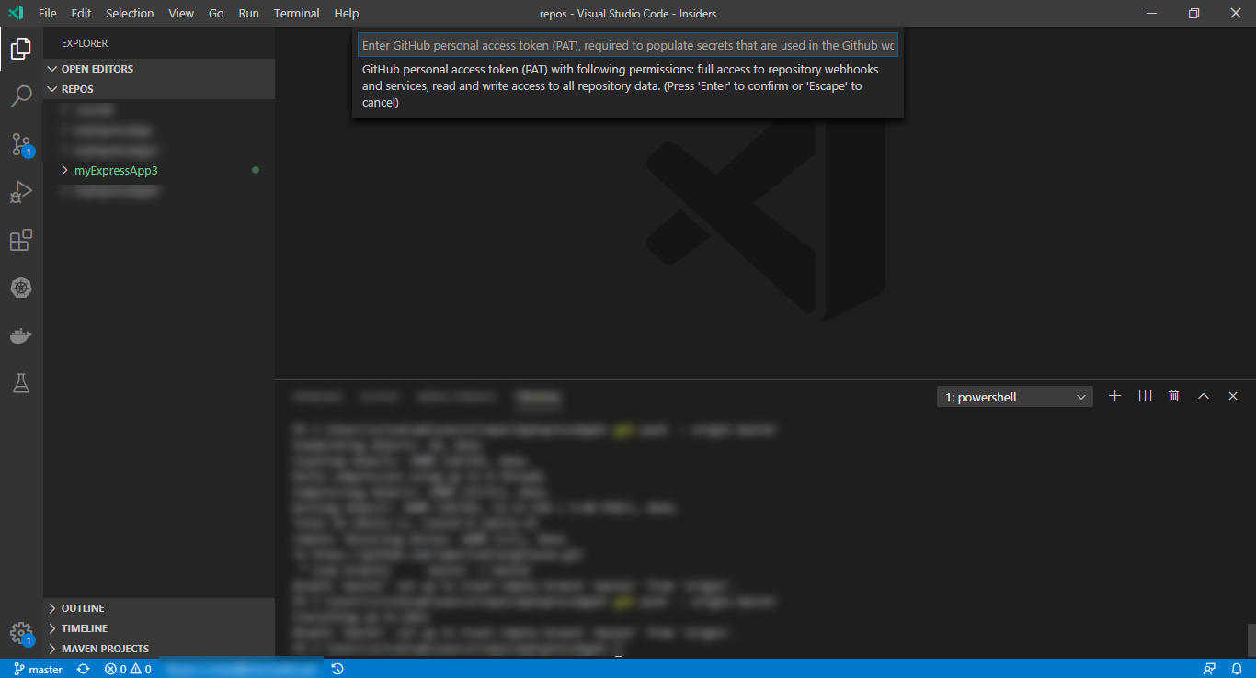Open the Edit menu
This screenshot has height=678, width=1256.
[x=81, y=13]
